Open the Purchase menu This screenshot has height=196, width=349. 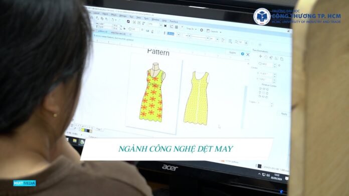point(173,21)
